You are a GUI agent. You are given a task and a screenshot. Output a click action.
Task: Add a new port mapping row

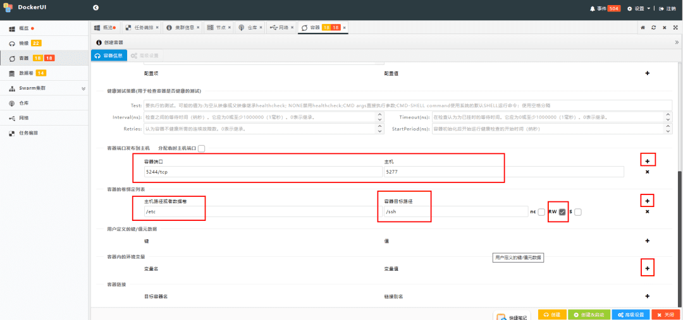tap(647, 162)
